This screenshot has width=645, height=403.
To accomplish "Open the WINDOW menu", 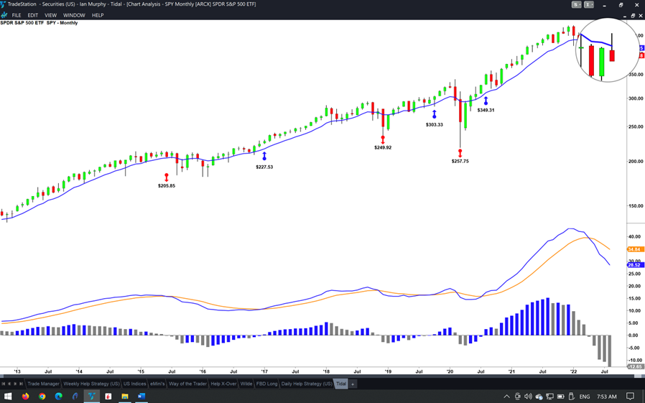I will [x=74, y=15].
